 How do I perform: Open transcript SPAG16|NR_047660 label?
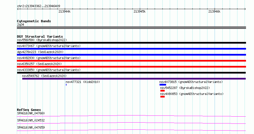[31, 113]
